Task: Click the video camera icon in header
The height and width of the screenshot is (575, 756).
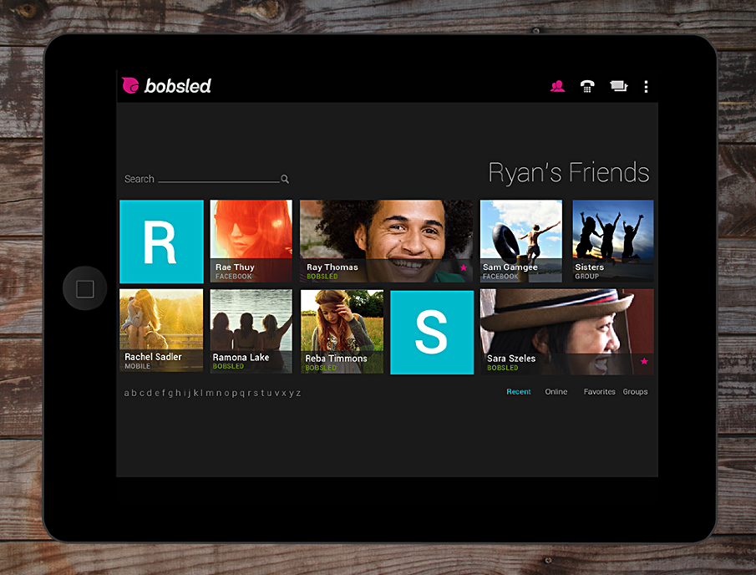Action: 619,86
